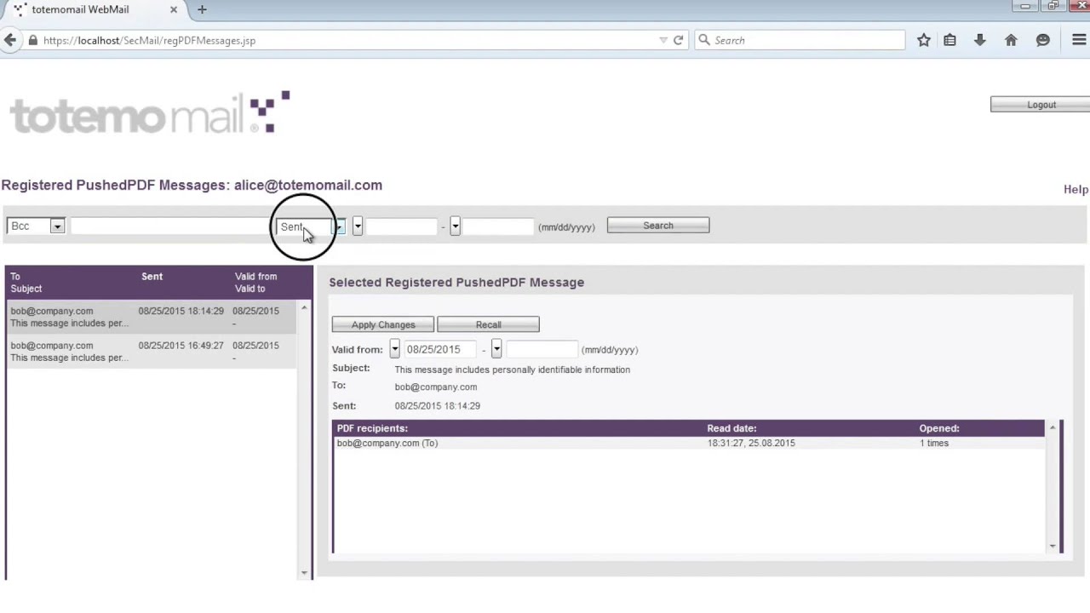Click the search end date field
The image size is (1090, 613).
click(x=499, y=226)
